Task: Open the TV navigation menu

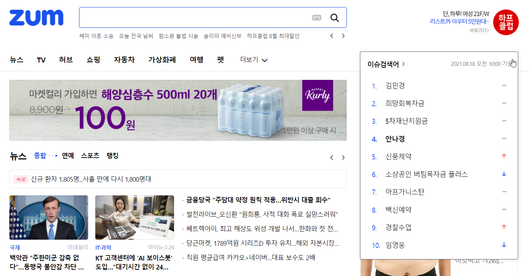Action: pyautogui.click(x=41, y=60)
